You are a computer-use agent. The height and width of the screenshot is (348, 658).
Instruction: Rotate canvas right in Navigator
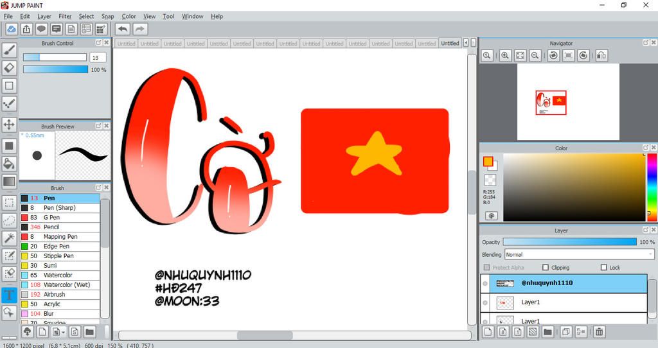(x=583, y=55)
